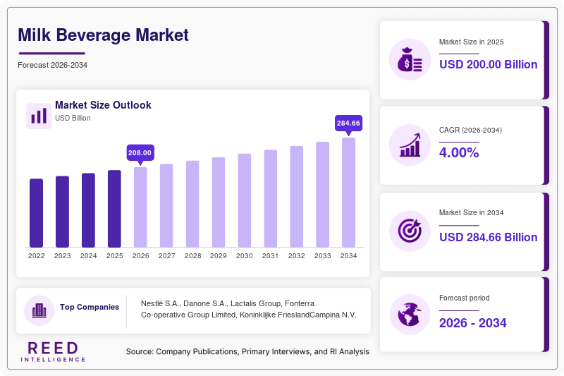Click the Milk Beverage Market title
The image size is (564, 376).
pos(103,35)
